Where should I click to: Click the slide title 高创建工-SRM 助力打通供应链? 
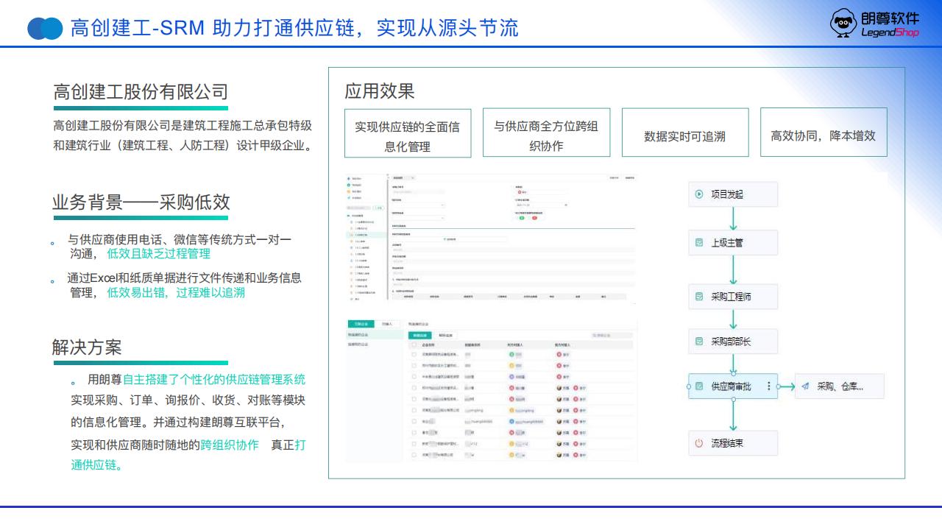(294, 28)
